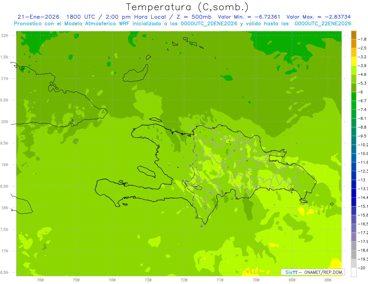
Task: Click the '19N' latitude label
Action: pos(4,165)
